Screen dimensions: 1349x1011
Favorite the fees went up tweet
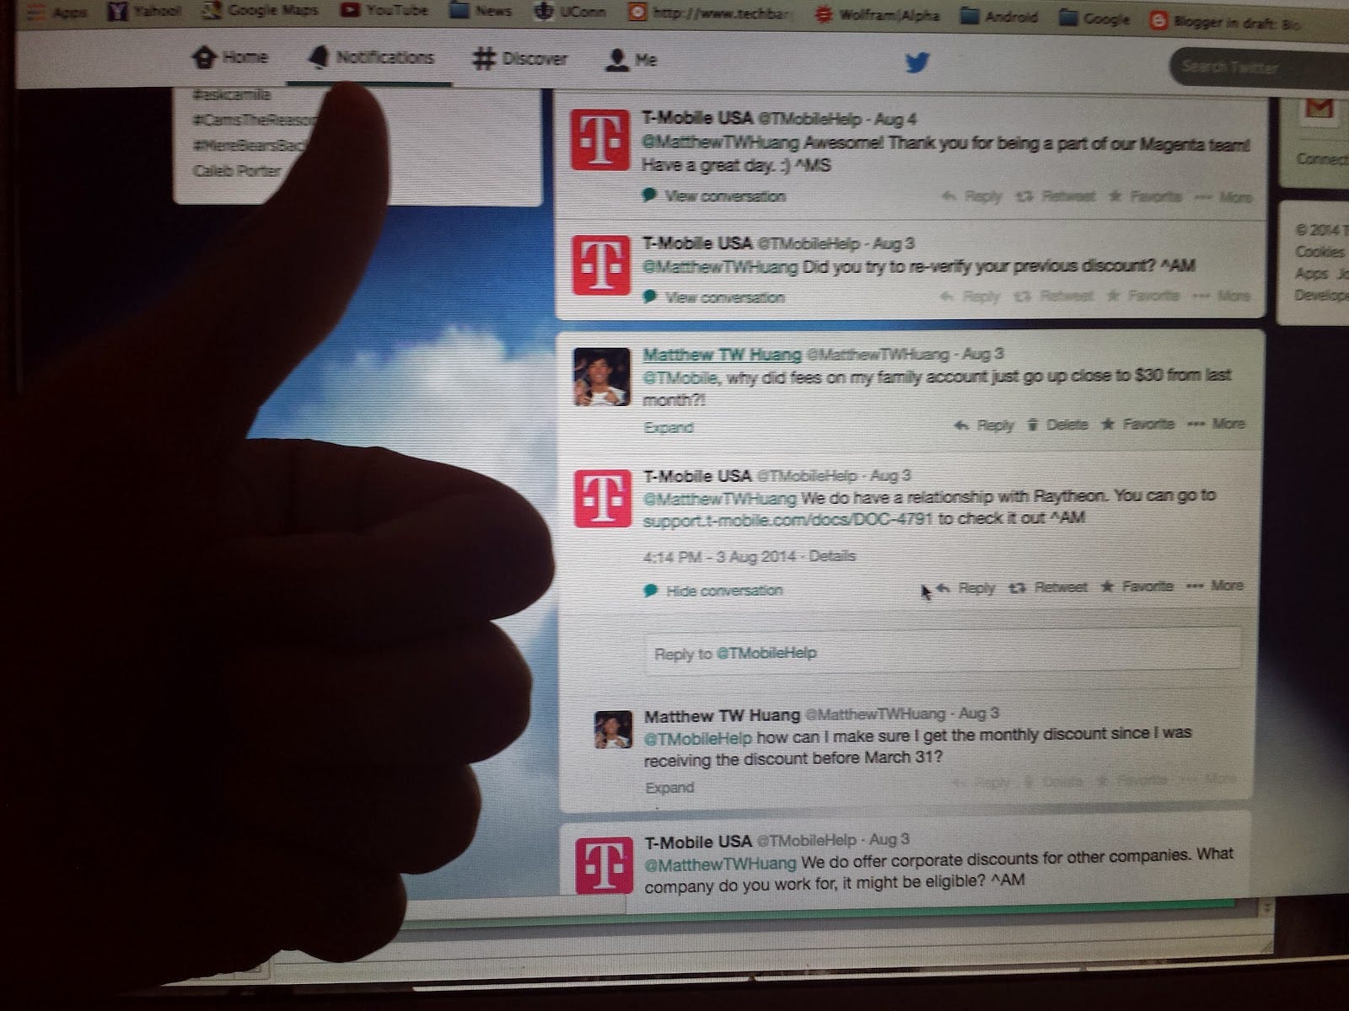coord(1137,424)
